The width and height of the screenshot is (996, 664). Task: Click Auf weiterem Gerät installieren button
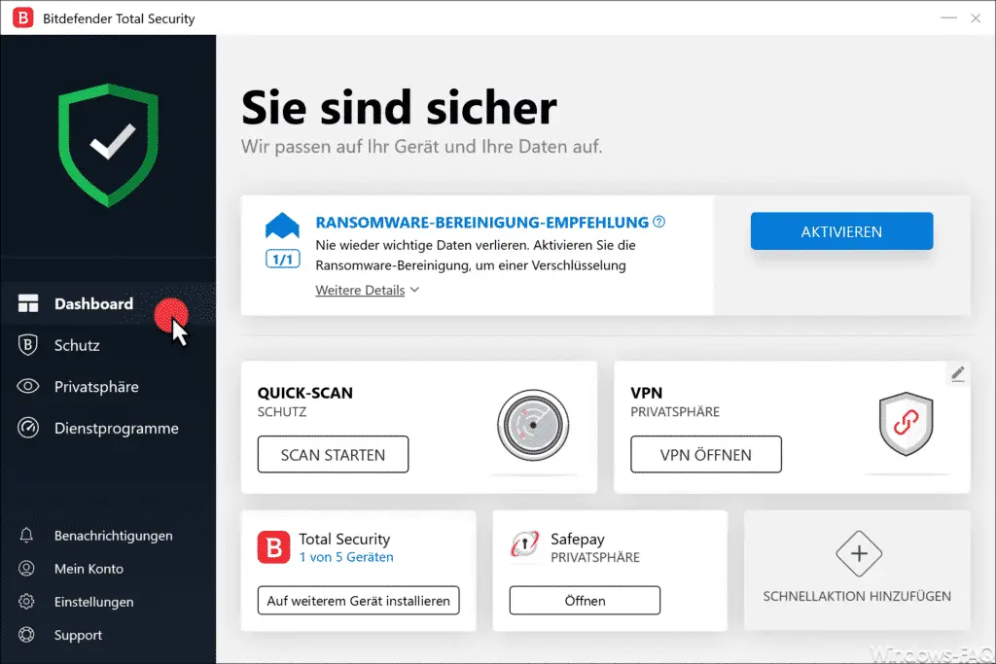tap(358, 600)
